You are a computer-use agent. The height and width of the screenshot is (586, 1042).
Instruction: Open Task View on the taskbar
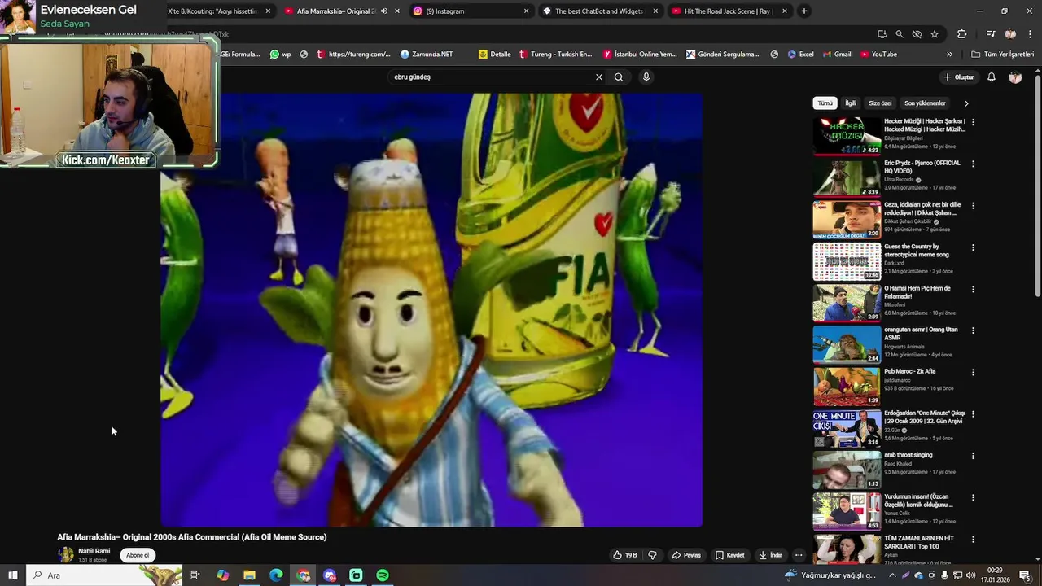coord(195,575)
